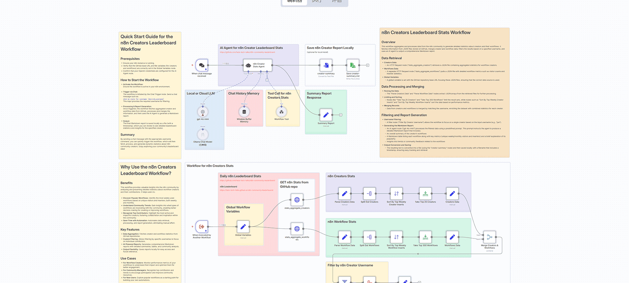Open the Sort By Top Weekly Creator Inserts node
This screenshot has width=629, height=283.
(396, 194)
